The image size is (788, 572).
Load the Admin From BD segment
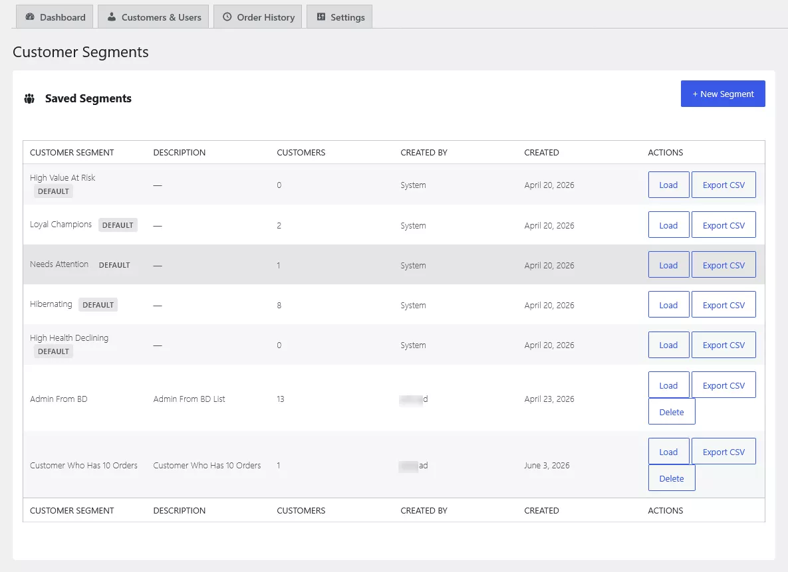point(668,385)
